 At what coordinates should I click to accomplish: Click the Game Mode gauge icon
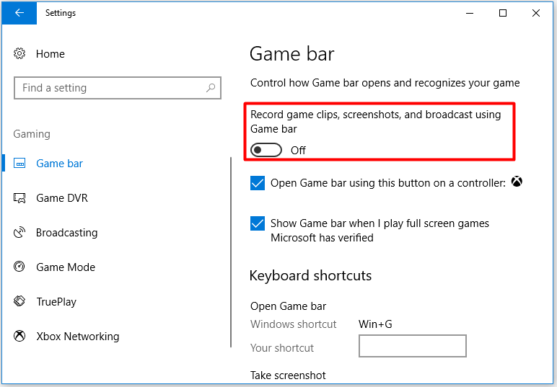pos(19,267)
